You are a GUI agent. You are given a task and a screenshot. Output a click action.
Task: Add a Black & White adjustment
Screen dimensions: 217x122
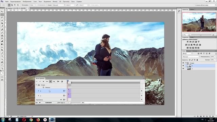[x=192, y=45]
